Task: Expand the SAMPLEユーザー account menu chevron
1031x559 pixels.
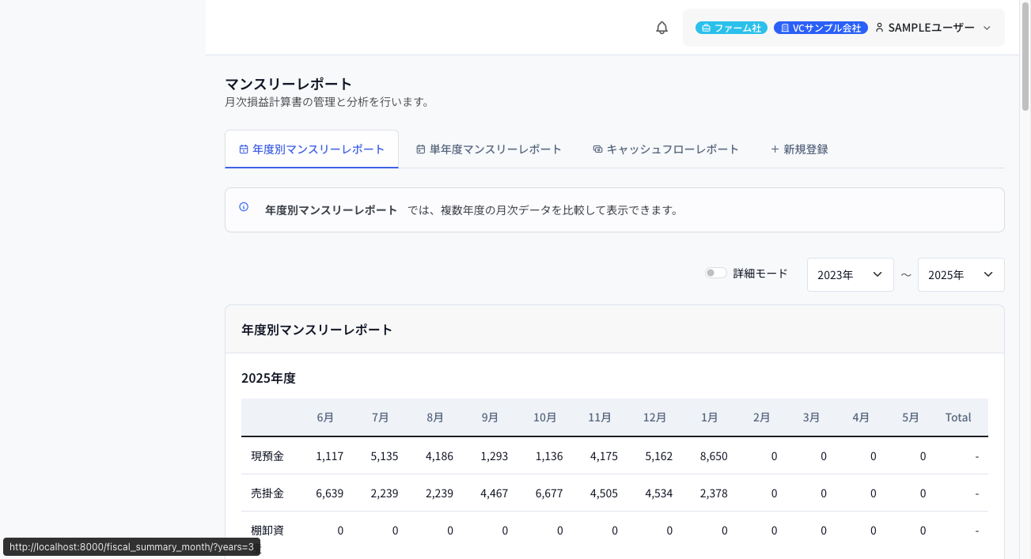Action: [x=987, y=28]
